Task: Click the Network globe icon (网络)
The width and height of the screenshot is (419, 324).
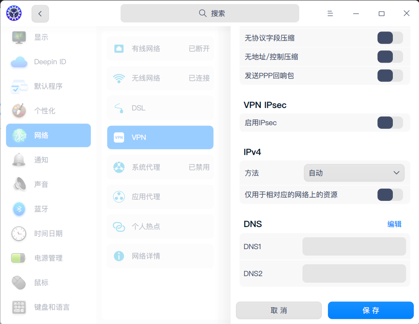Action: pyautogui.click(x=19, y=135)
